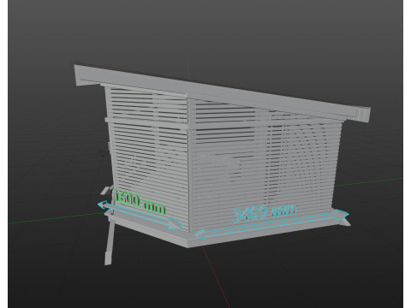Select the green "1600 mm" dimension label

coord(140,202)
